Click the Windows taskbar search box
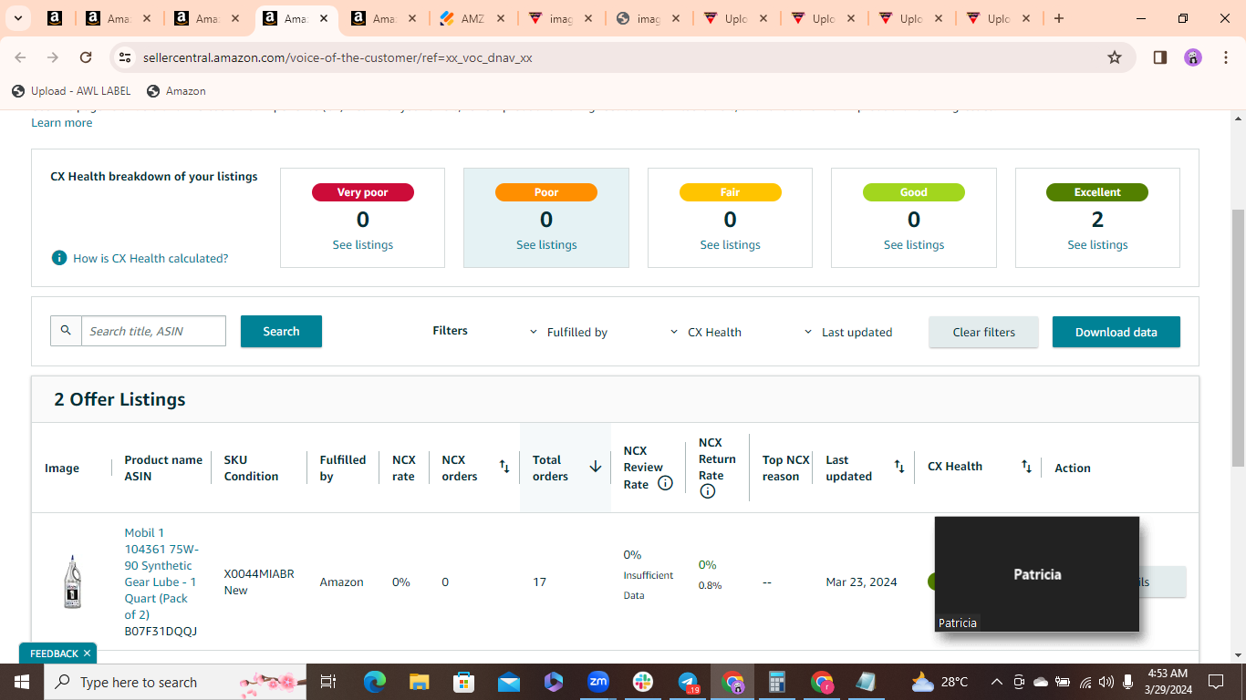The height and width of the screenshot is (700, 1246). tap(176, 682)
